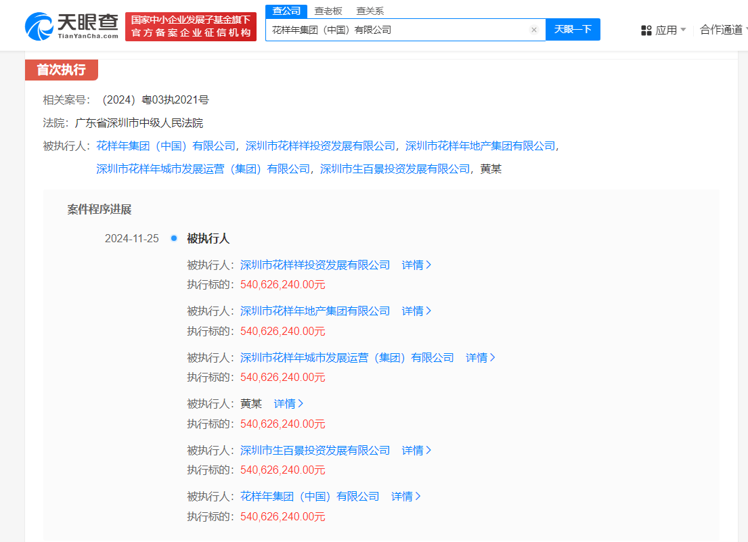This screenshot has height=542, width=748.
Task: Click the bold 被执行人 timeline title
Action: [x=208, y=239]
